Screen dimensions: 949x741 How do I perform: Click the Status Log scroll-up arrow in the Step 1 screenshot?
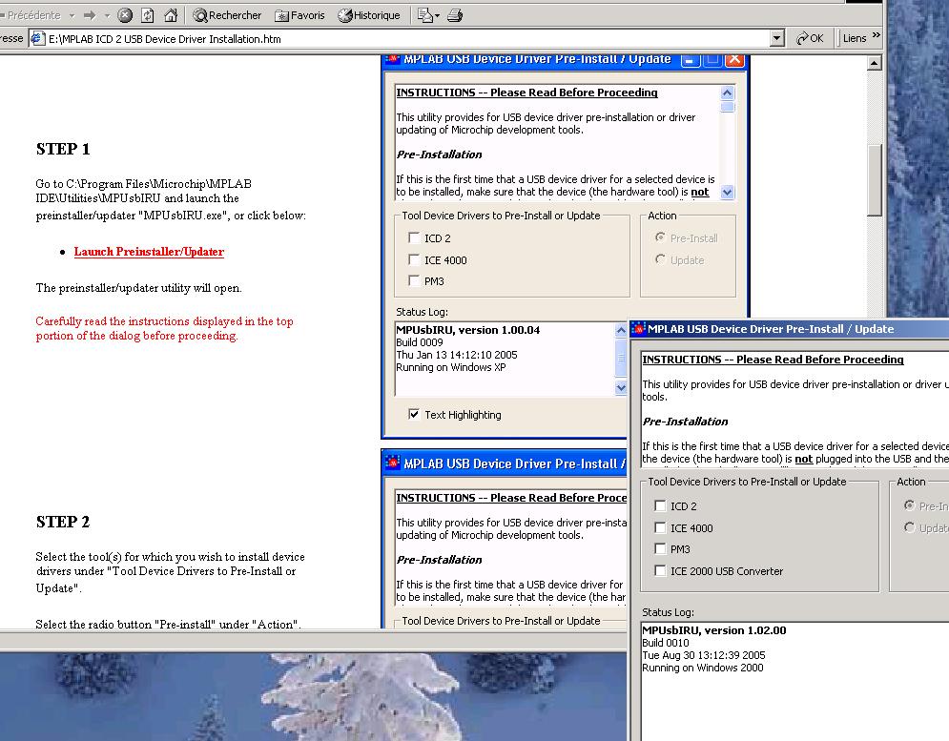(x=621, y=331)
